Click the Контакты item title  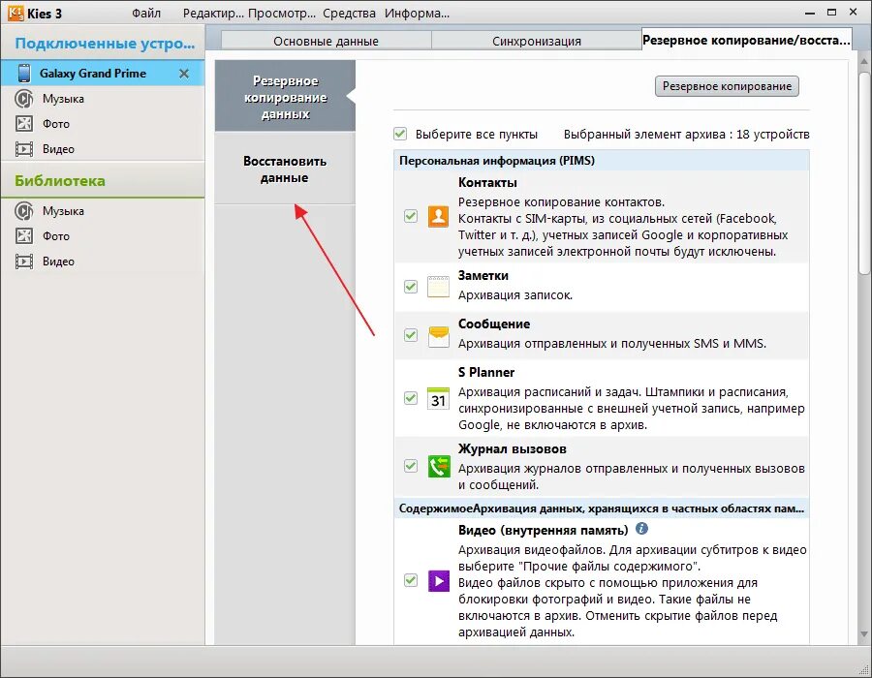[x=487, y=182]
